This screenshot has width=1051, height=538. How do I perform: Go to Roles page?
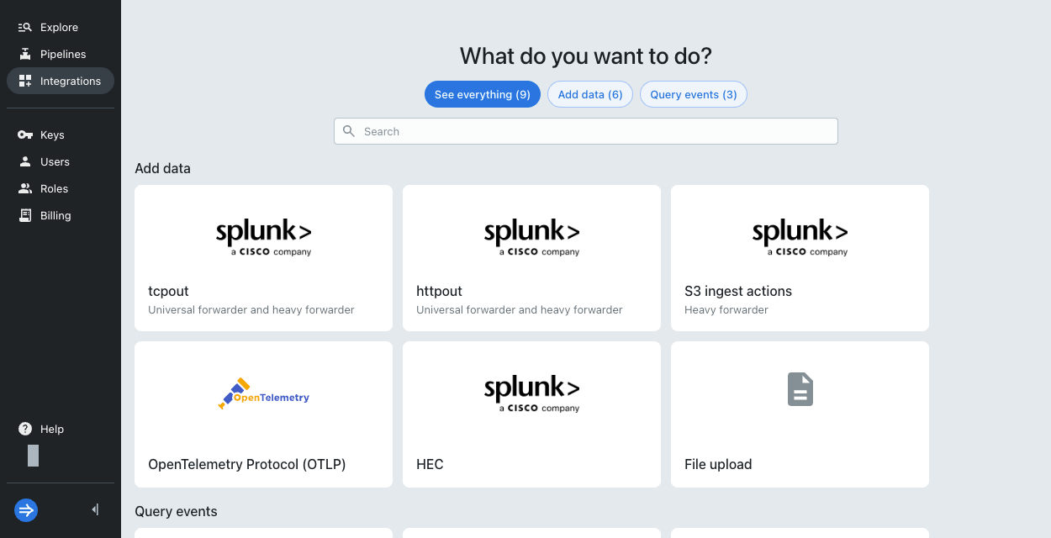[x=61, y=188]
